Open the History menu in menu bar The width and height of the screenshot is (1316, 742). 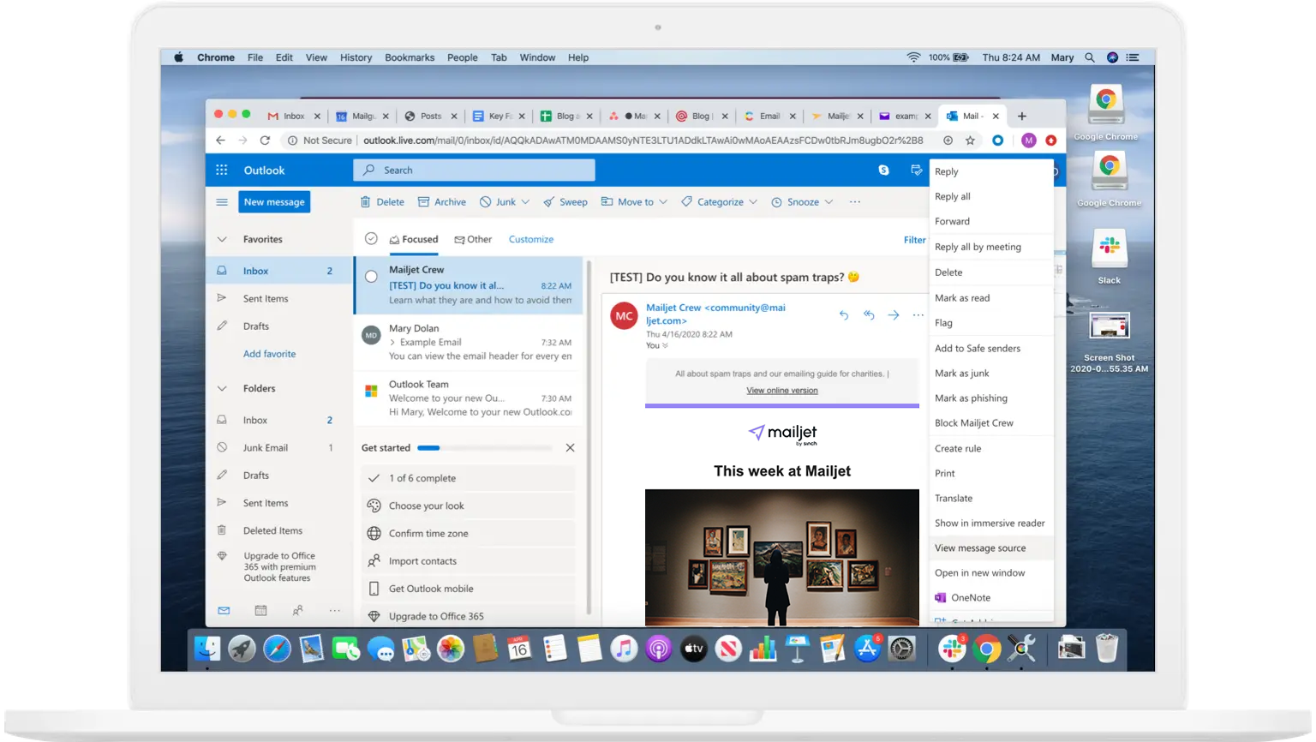[356, 57]
